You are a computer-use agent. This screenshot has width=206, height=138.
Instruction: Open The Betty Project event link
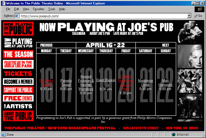coord(46,83)
